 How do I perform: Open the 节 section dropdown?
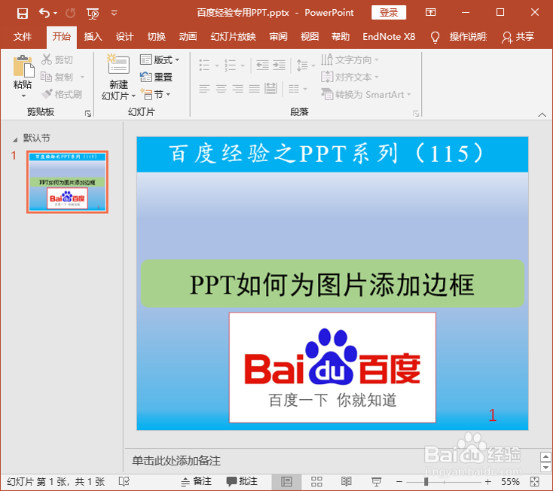[155, 94]
